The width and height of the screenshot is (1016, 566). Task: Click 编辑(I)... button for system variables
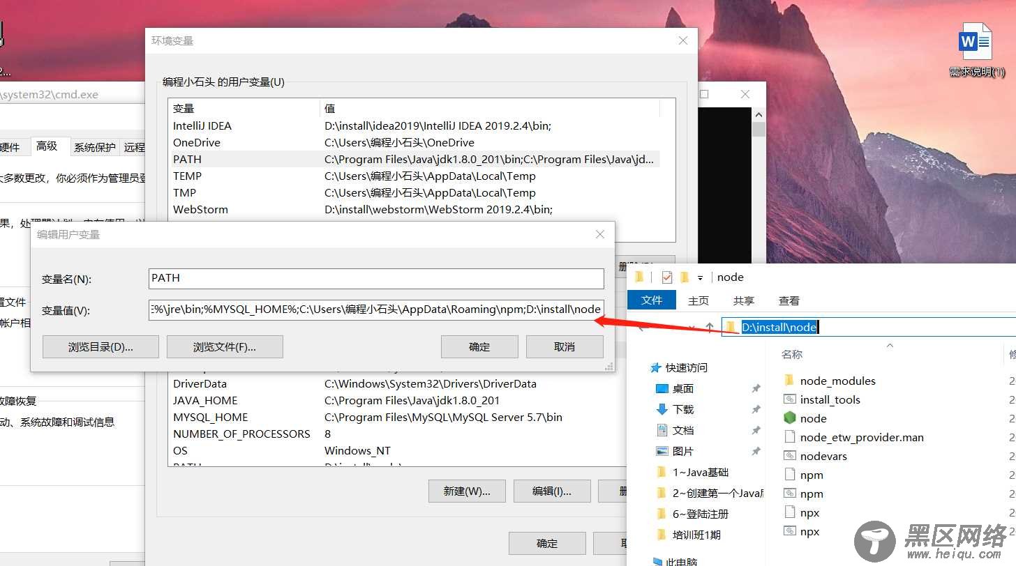552,491
